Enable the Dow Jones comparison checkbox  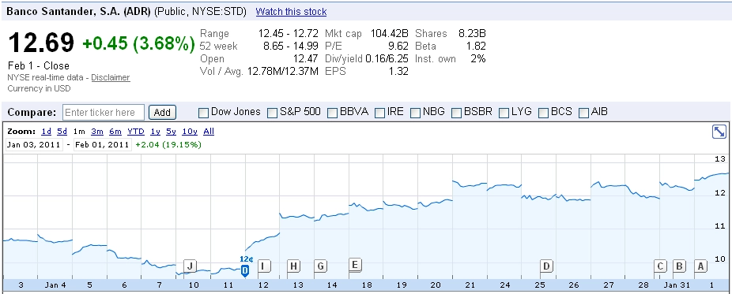[x=203, y=113]
